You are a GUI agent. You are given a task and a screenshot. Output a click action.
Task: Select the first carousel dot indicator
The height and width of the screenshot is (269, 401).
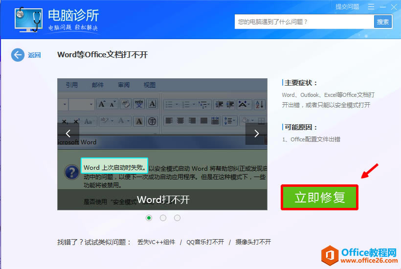coord(149,218)
